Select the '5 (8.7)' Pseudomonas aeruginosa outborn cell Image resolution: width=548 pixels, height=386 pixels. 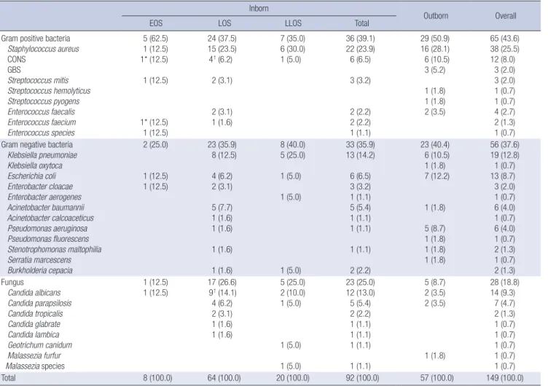pyautogui.click(x=435, y=229)
